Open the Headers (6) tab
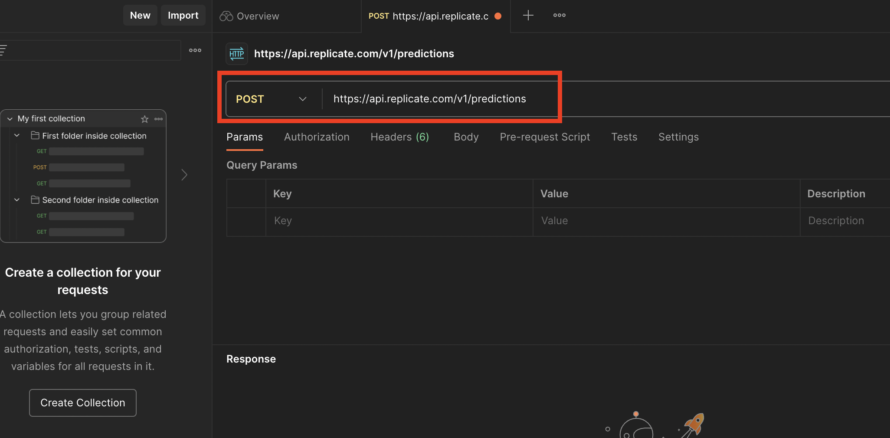Image resolution: width=890 pixels, height=438 pixels. 399,137
